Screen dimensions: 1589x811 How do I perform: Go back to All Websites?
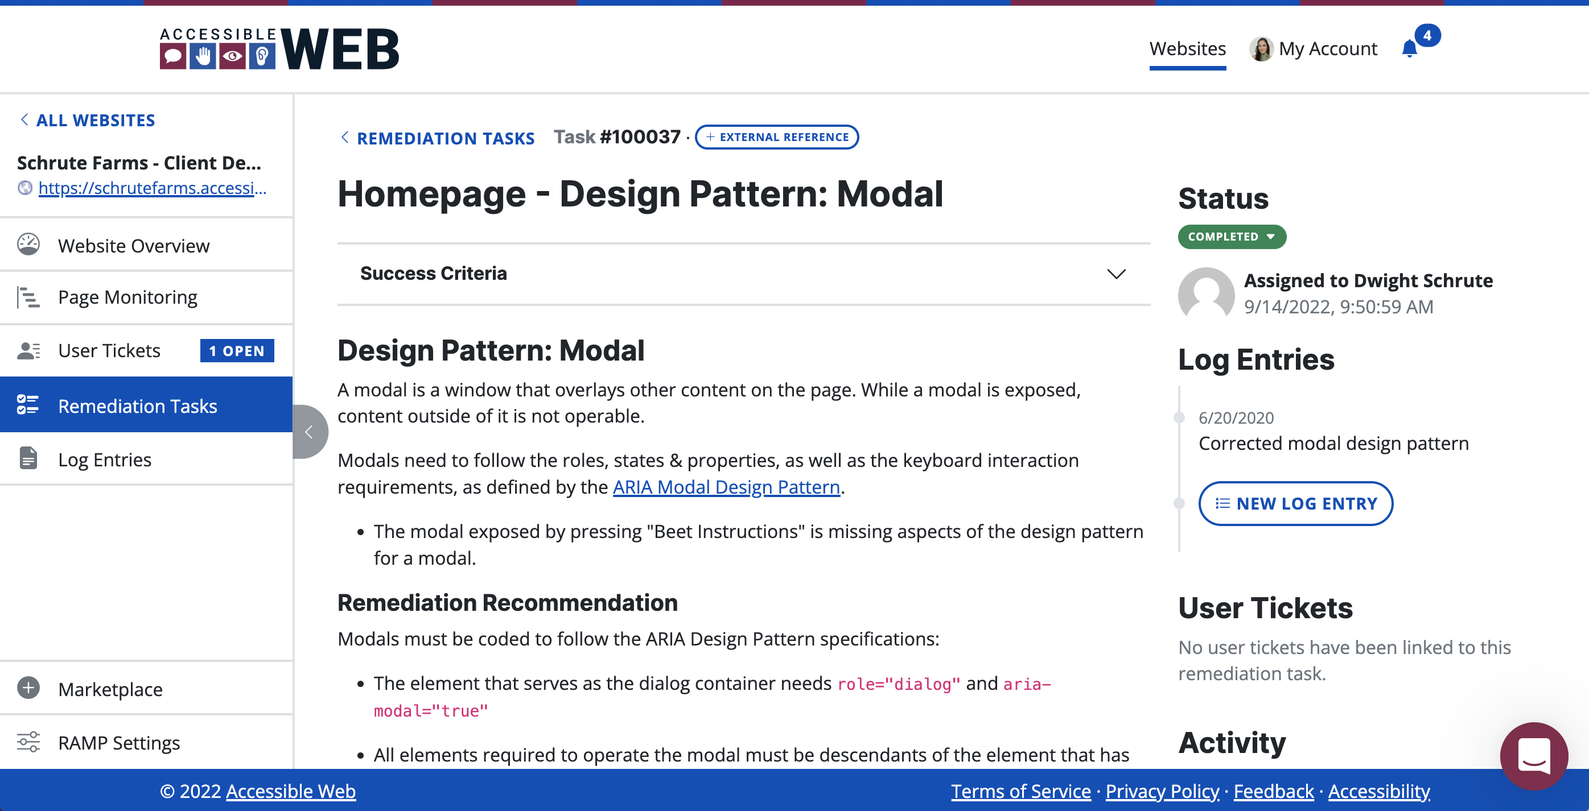click(x=88, y=120)
